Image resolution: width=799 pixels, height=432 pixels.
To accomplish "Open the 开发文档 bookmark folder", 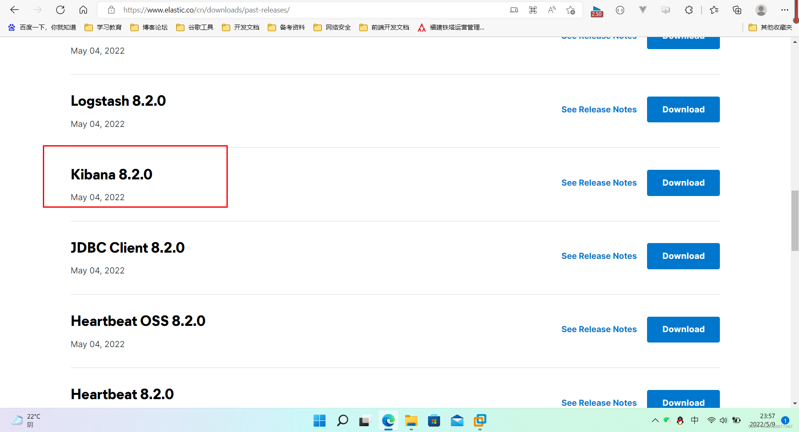I will (x=240, y=27).
